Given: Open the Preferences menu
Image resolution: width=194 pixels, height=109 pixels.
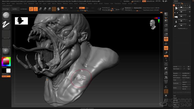Looking at the screenshot, I should 83,4.
